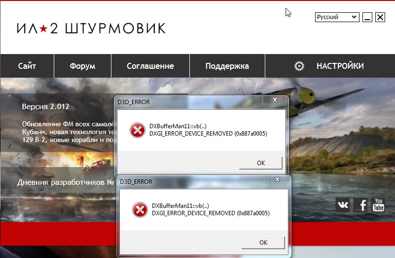
Task: Open the Поддержка menu item
Action: (227, 66)
